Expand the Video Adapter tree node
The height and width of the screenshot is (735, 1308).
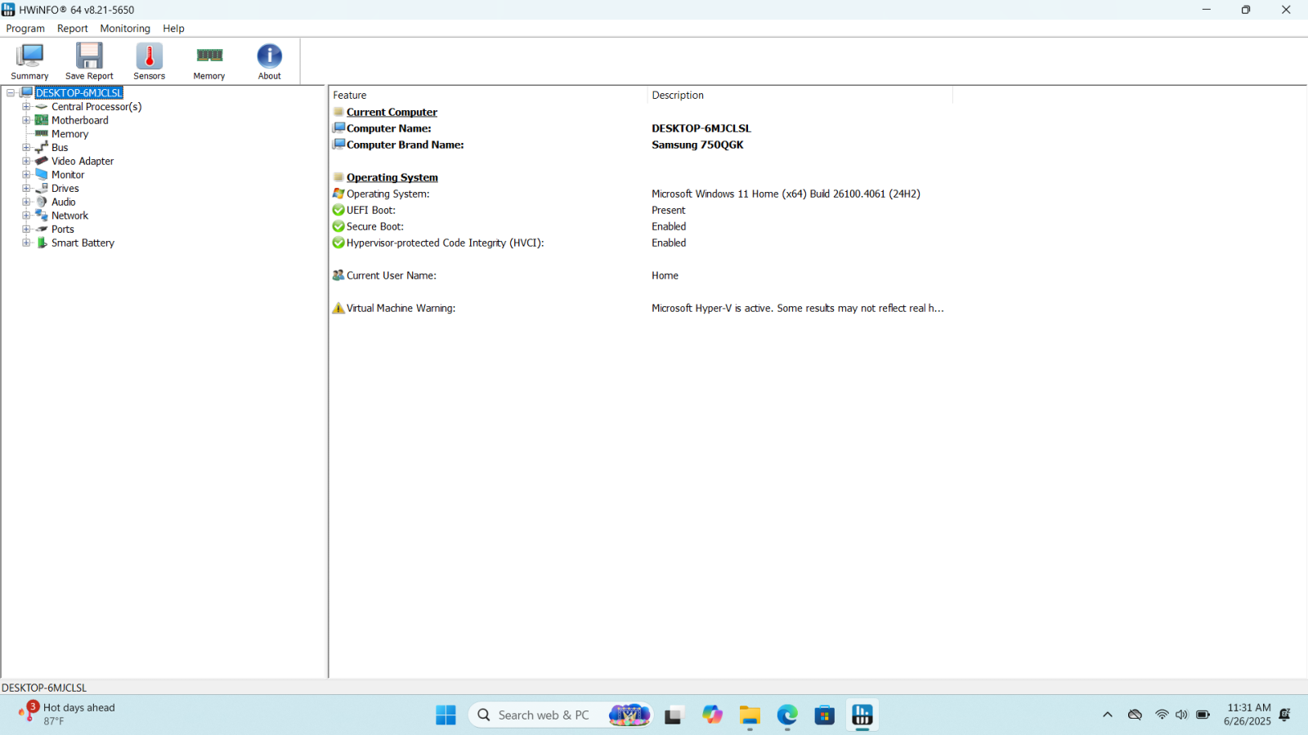pos(26,161)
